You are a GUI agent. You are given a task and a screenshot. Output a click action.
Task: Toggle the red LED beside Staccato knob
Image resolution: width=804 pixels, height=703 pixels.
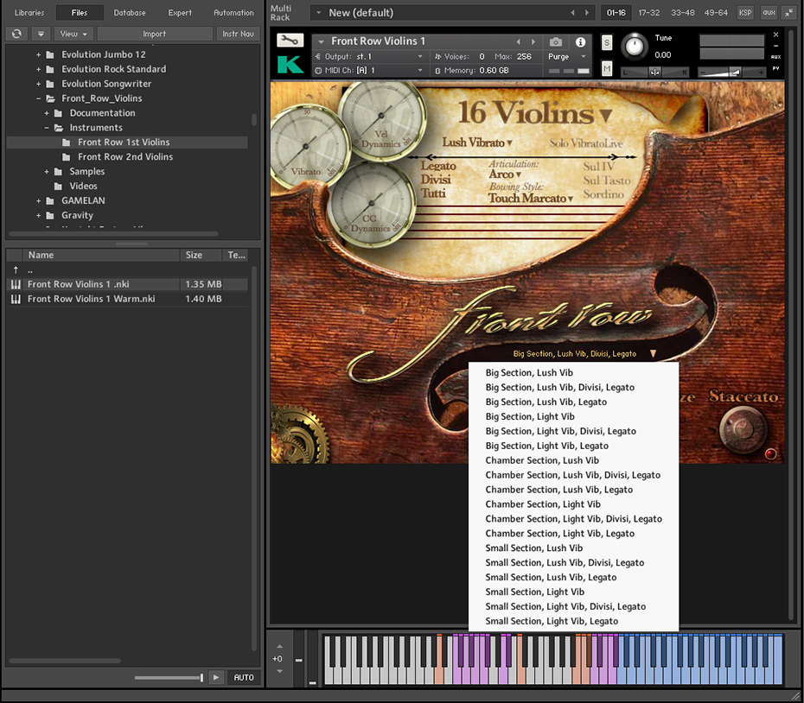[x=770, y=453]
